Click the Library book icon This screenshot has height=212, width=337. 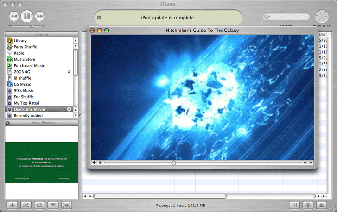(x=10, y=41)
